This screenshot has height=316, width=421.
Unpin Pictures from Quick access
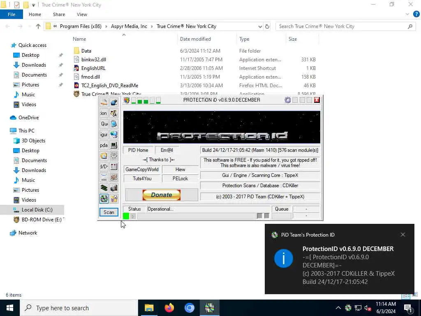pyautogui.click(x=61, y=85)
